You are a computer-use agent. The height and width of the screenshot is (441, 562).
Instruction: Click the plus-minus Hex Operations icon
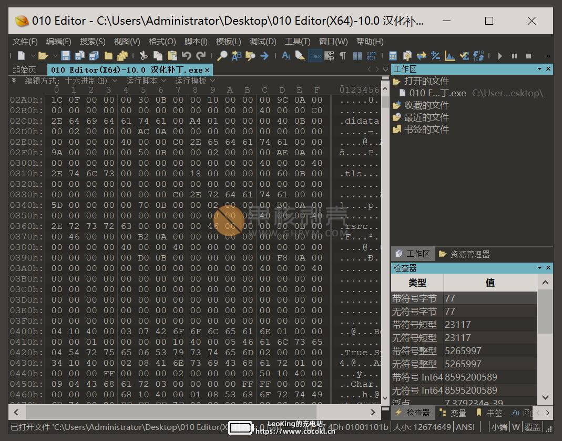435,56
